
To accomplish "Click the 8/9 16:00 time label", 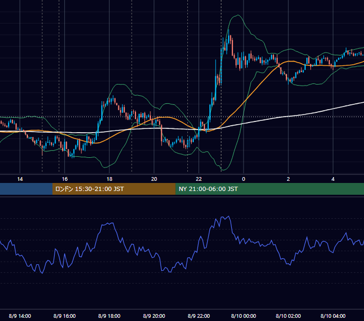I will (x=65, y=316).
